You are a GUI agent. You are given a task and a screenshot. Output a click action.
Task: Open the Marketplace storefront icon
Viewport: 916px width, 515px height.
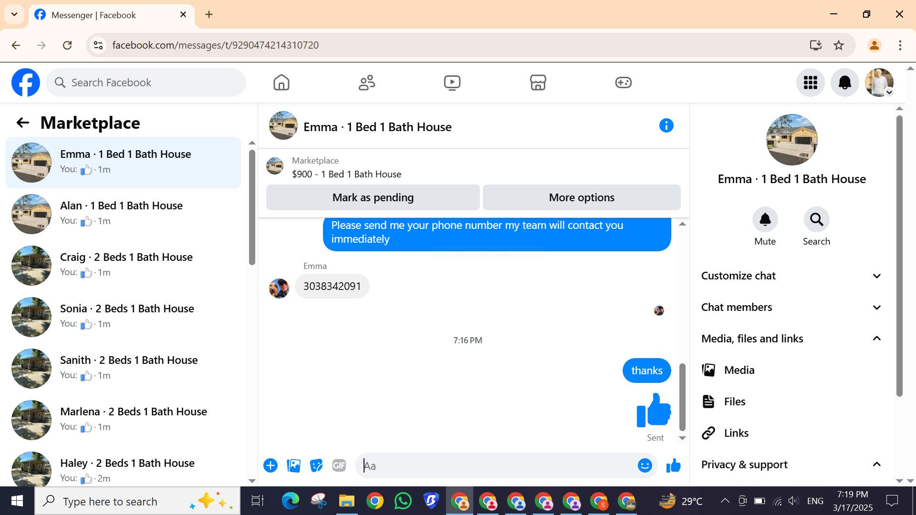[538, 82]
